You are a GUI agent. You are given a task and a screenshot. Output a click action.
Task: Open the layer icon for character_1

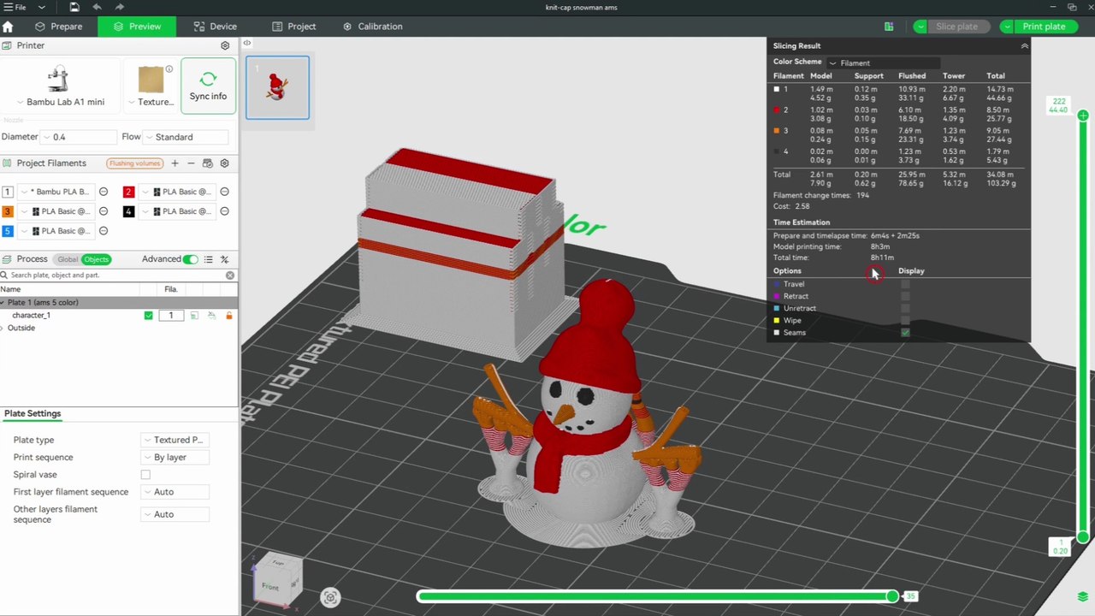point(194,316)
